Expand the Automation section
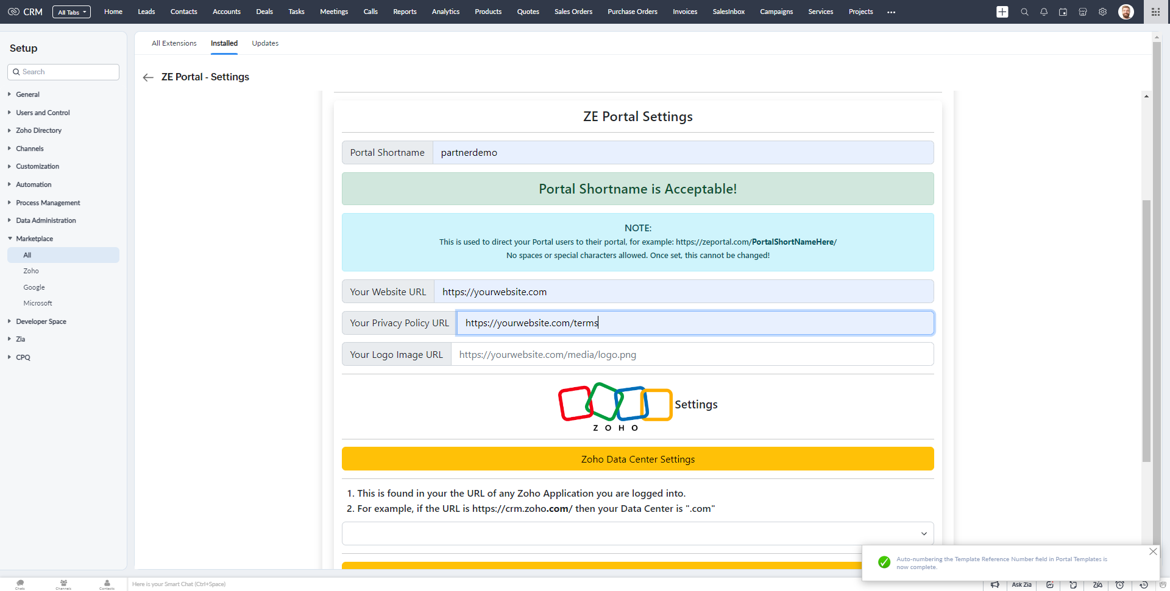This screenshot has width=1170, height=591. point(34,184)
